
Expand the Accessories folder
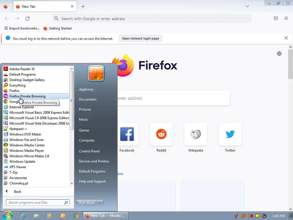click(36, 178)
